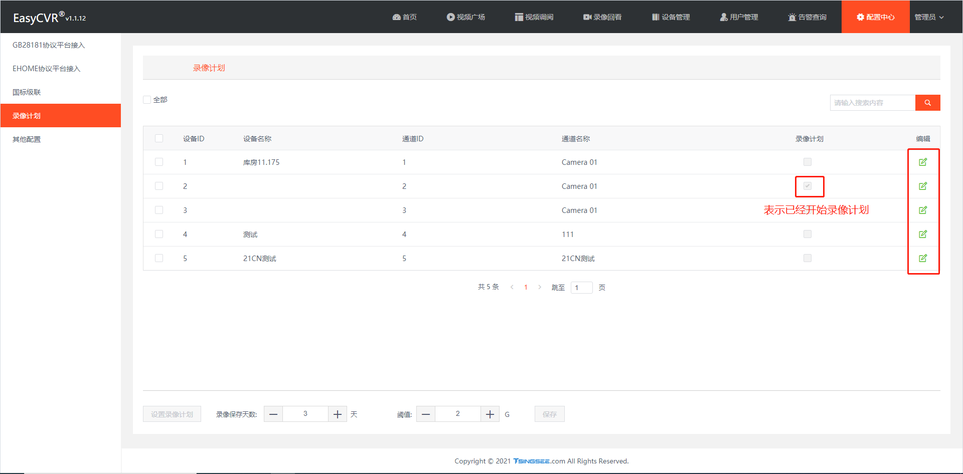The width and height of the screenshot is (963, 474).
Task: Decrease recording retention days
Action: coord(273,414)
